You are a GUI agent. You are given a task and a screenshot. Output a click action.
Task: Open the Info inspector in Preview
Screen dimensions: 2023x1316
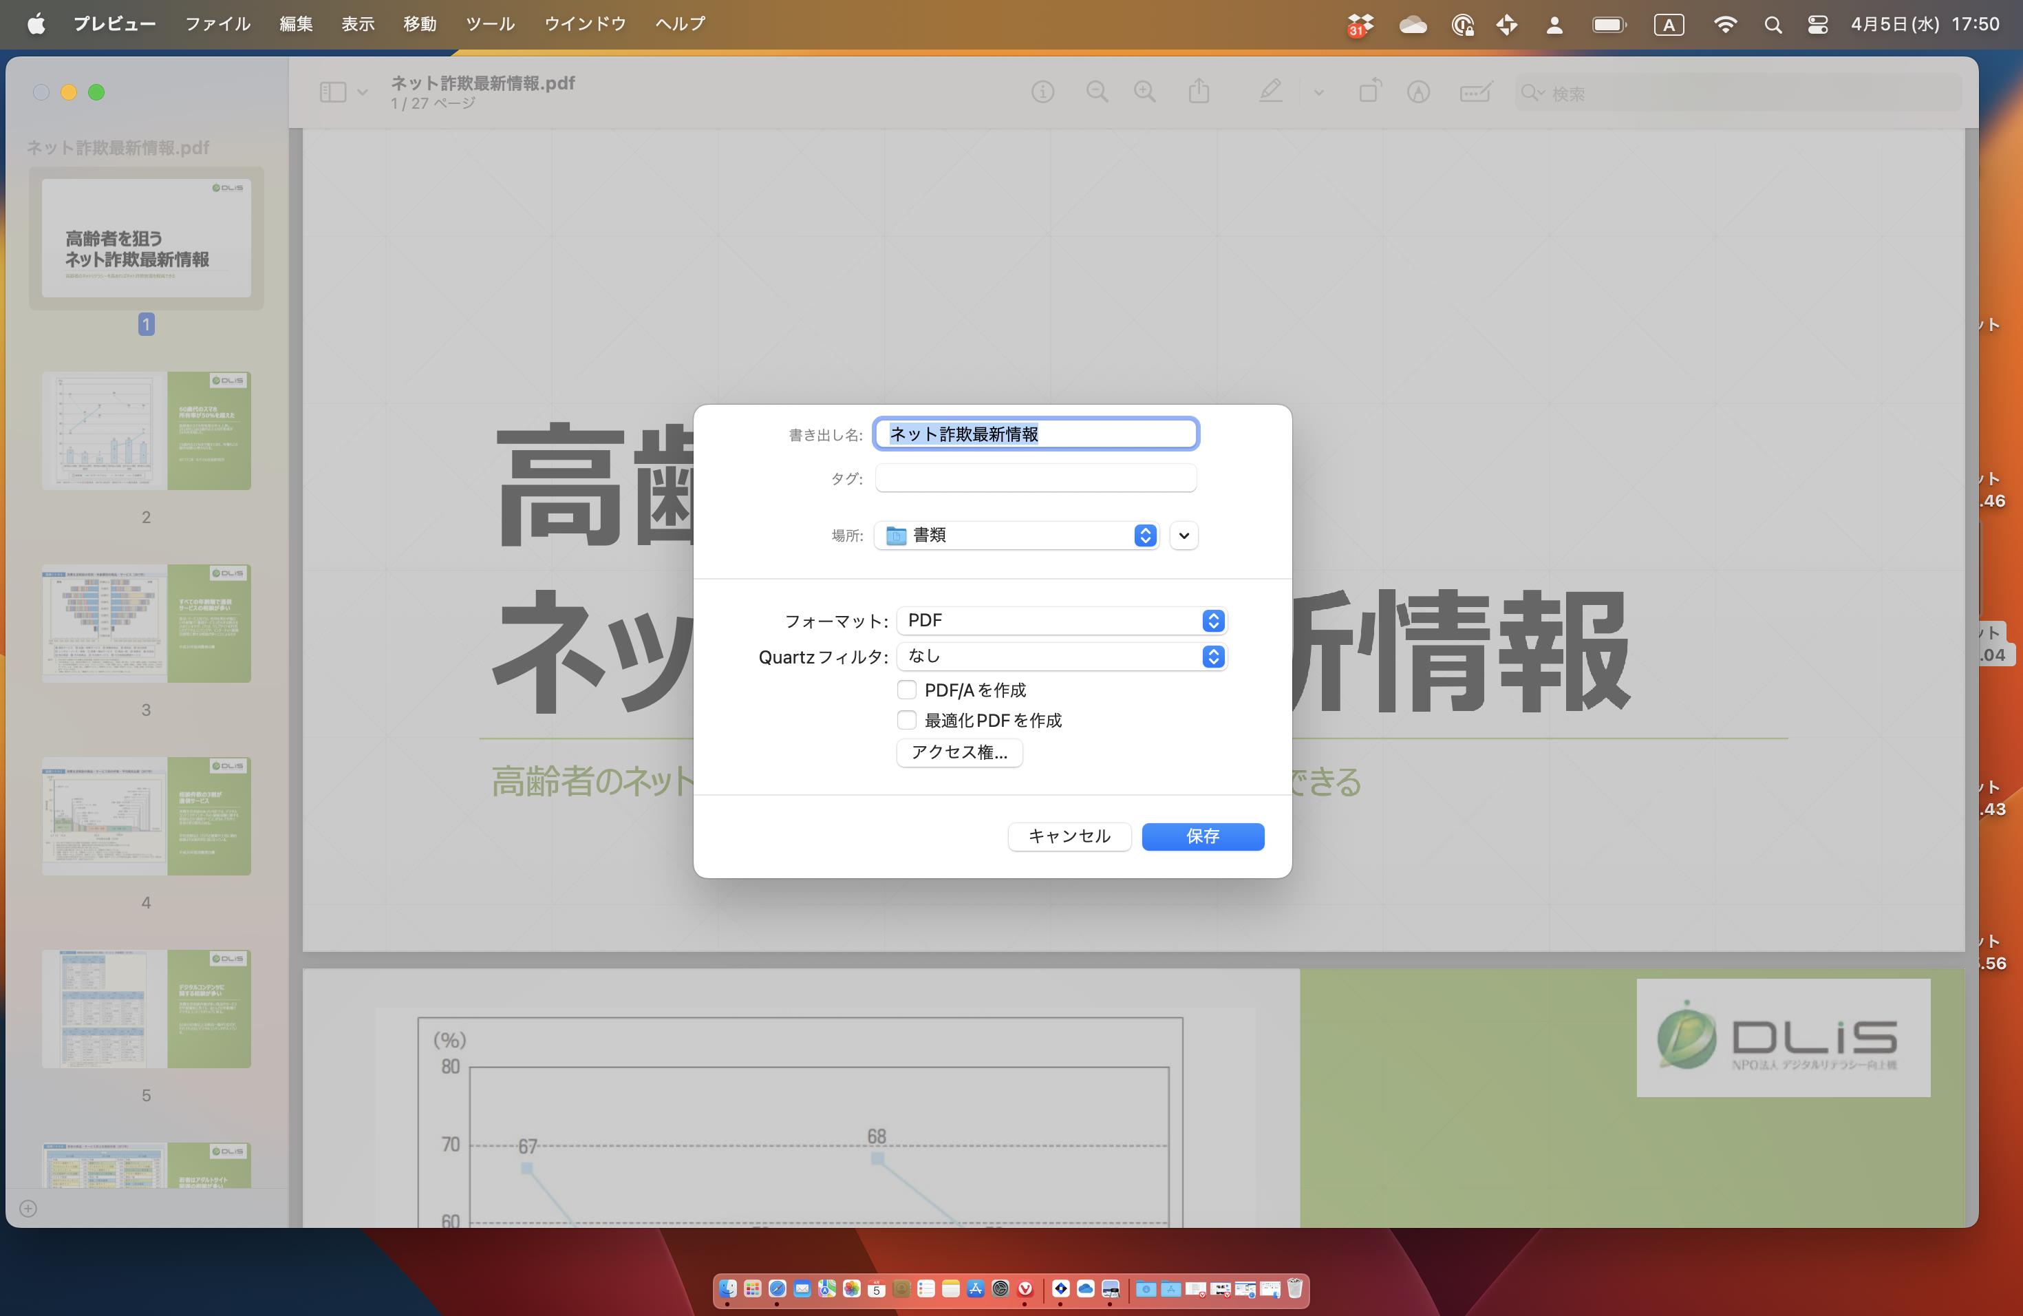[x=1043, y=92]
